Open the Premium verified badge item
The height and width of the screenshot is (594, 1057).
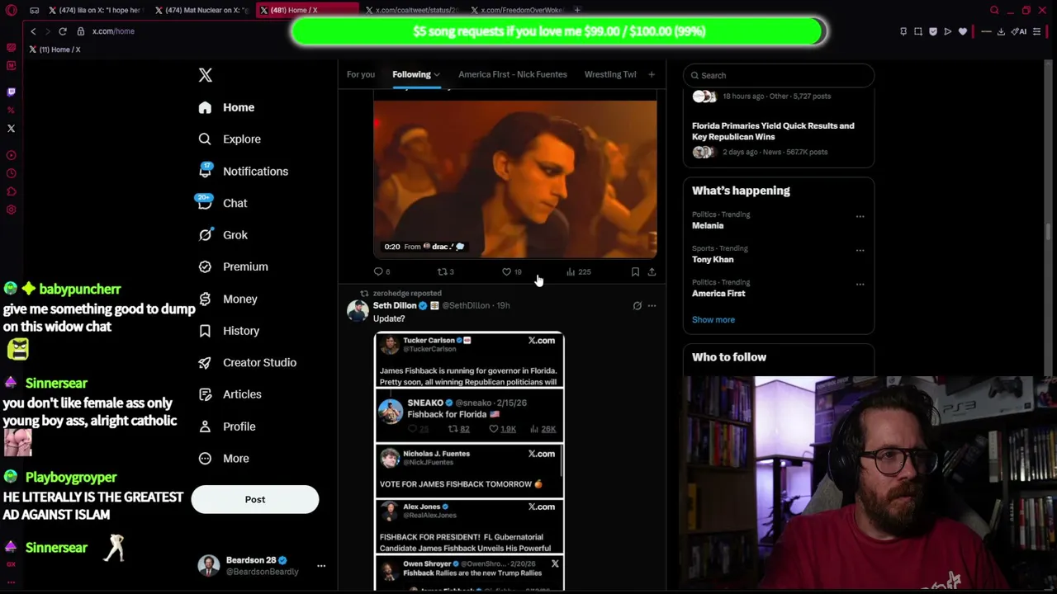(205, 266)
